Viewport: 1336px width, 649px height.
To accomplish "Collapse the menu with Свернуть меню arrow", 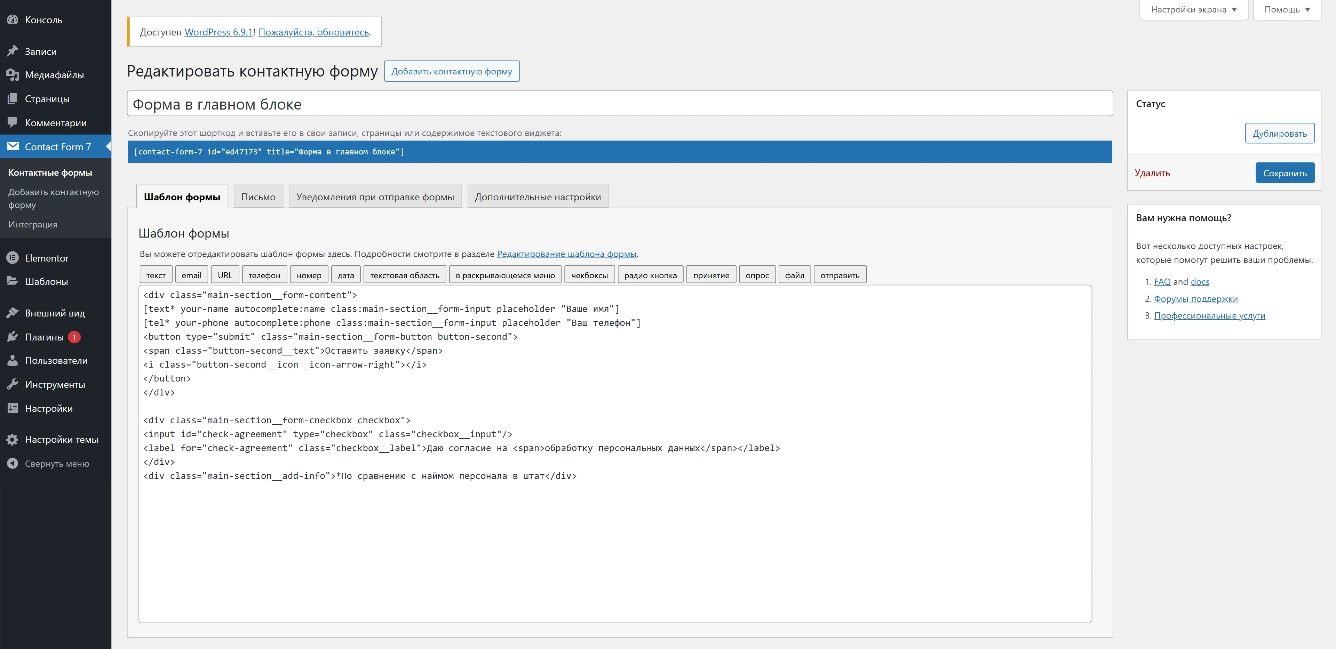I will click(x=13, y=464).
